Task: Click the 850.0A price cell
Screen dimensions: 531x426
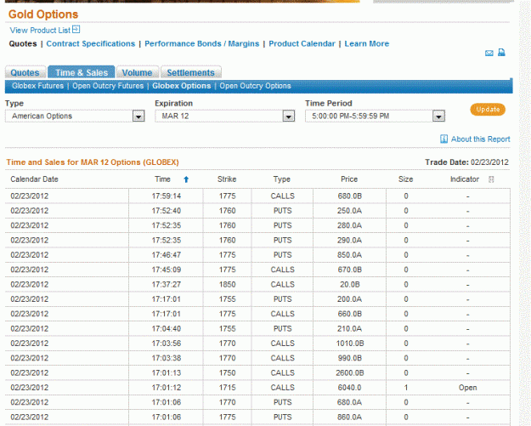Action: pos(349,255)
